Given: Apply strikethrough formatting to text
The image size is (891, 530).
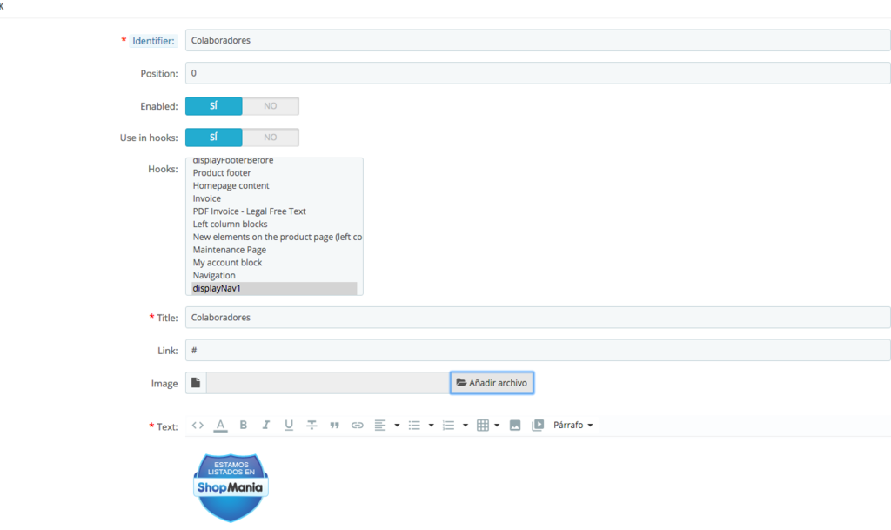Looking at the screenshot, I should (x=312, y=426).
